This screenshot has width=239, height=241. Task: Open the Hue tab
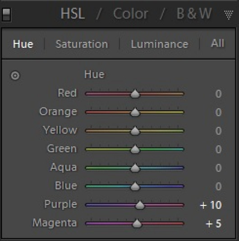tap(23, 44)
